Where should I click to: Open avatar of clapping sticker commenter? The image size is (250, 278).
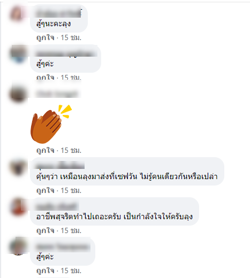pyautogui.click(x=18, y=95)
